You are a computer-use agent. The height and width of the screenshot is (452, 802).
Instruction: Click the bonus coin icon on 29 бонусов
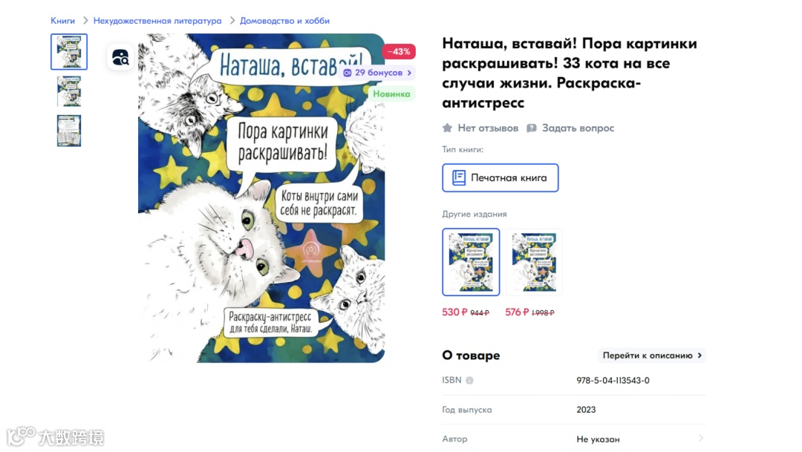coord(348,73)
